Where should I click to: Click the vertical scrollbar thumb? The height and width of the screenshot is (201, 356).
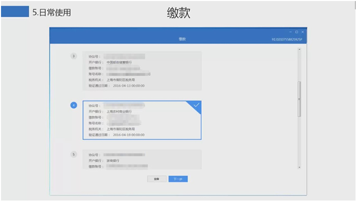(299, 99)
